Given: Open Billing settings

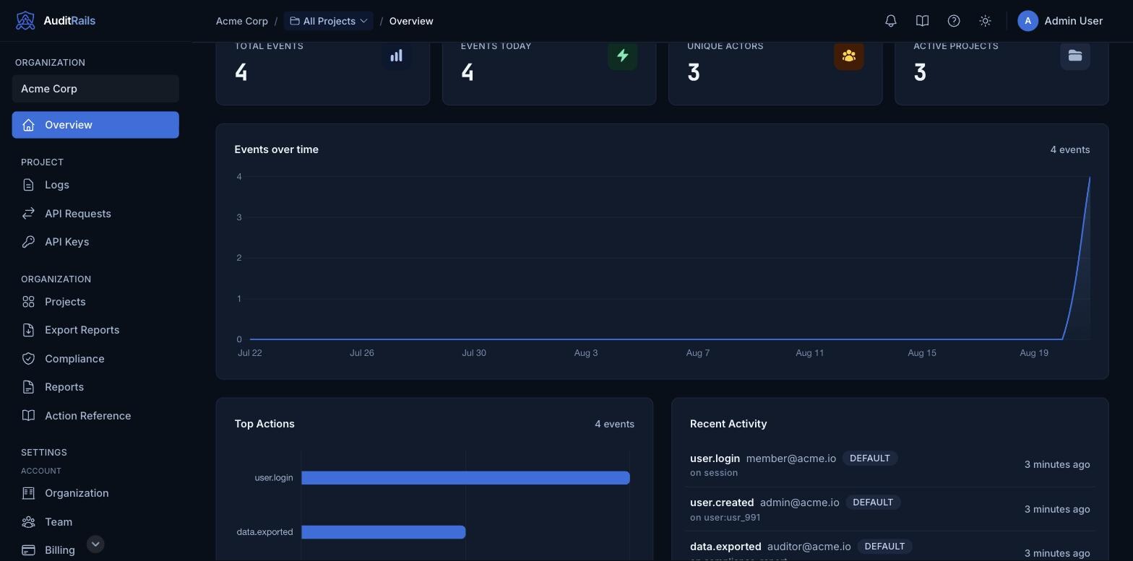Looking at the screenshot, I should [x=95, y=550].
